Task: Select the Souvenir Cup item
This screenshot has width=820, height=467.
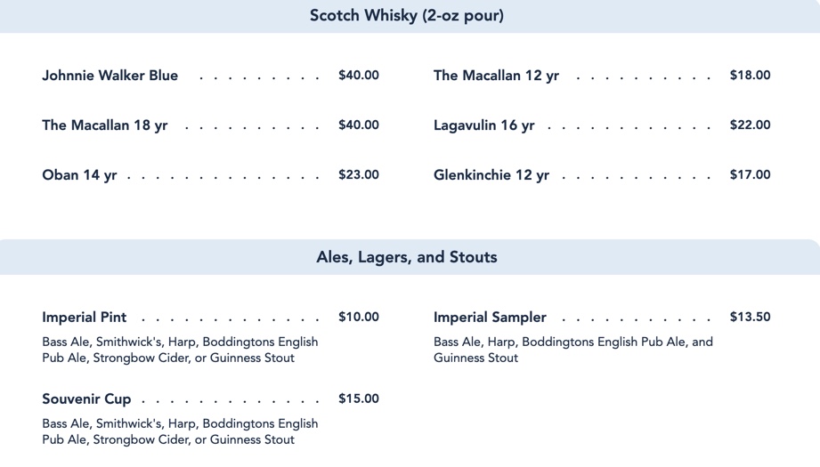Action: pyautogui.click(x=86, y=399)
